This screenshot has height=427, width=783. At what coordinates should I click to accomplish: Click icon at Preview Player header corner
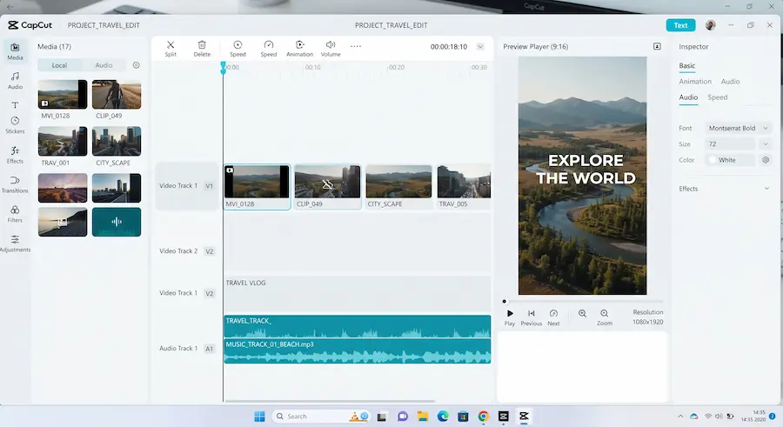(657, 46)
